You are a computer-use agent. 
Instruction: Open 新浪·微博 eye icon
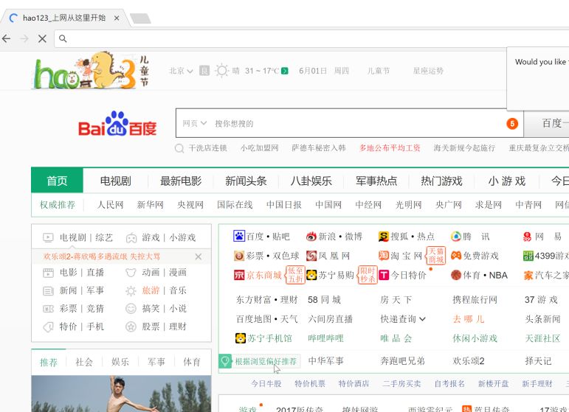pyautogui.click(x=311, y=237)
